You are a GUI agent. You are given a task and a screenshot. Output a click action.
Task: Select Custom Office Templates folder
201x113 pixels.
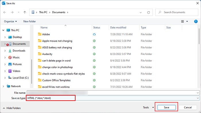point(56,80)
